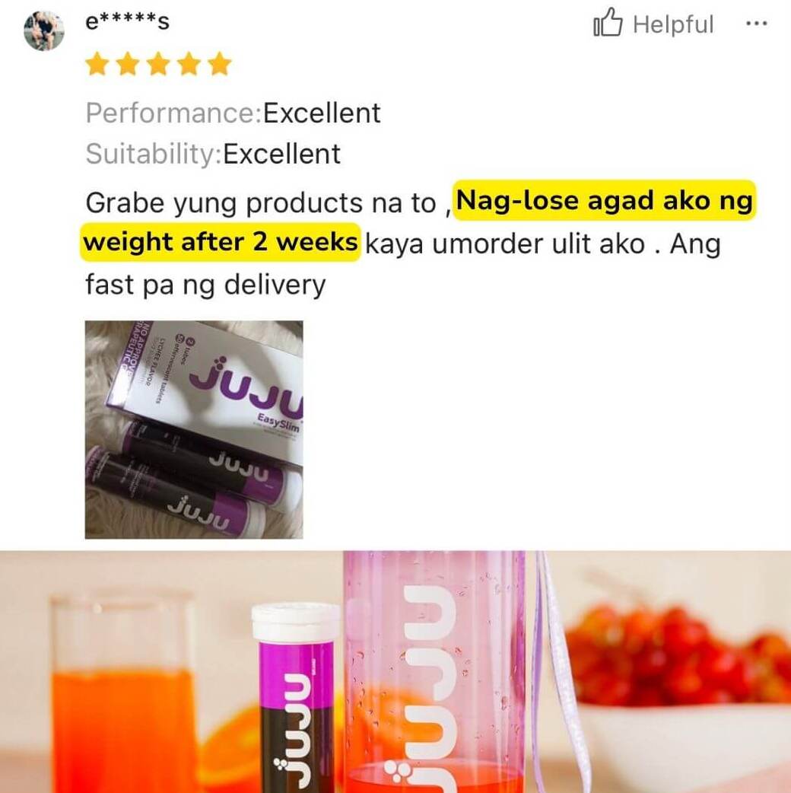
Task: Click the second yellow rating star
Action: (x=127, y=64)
